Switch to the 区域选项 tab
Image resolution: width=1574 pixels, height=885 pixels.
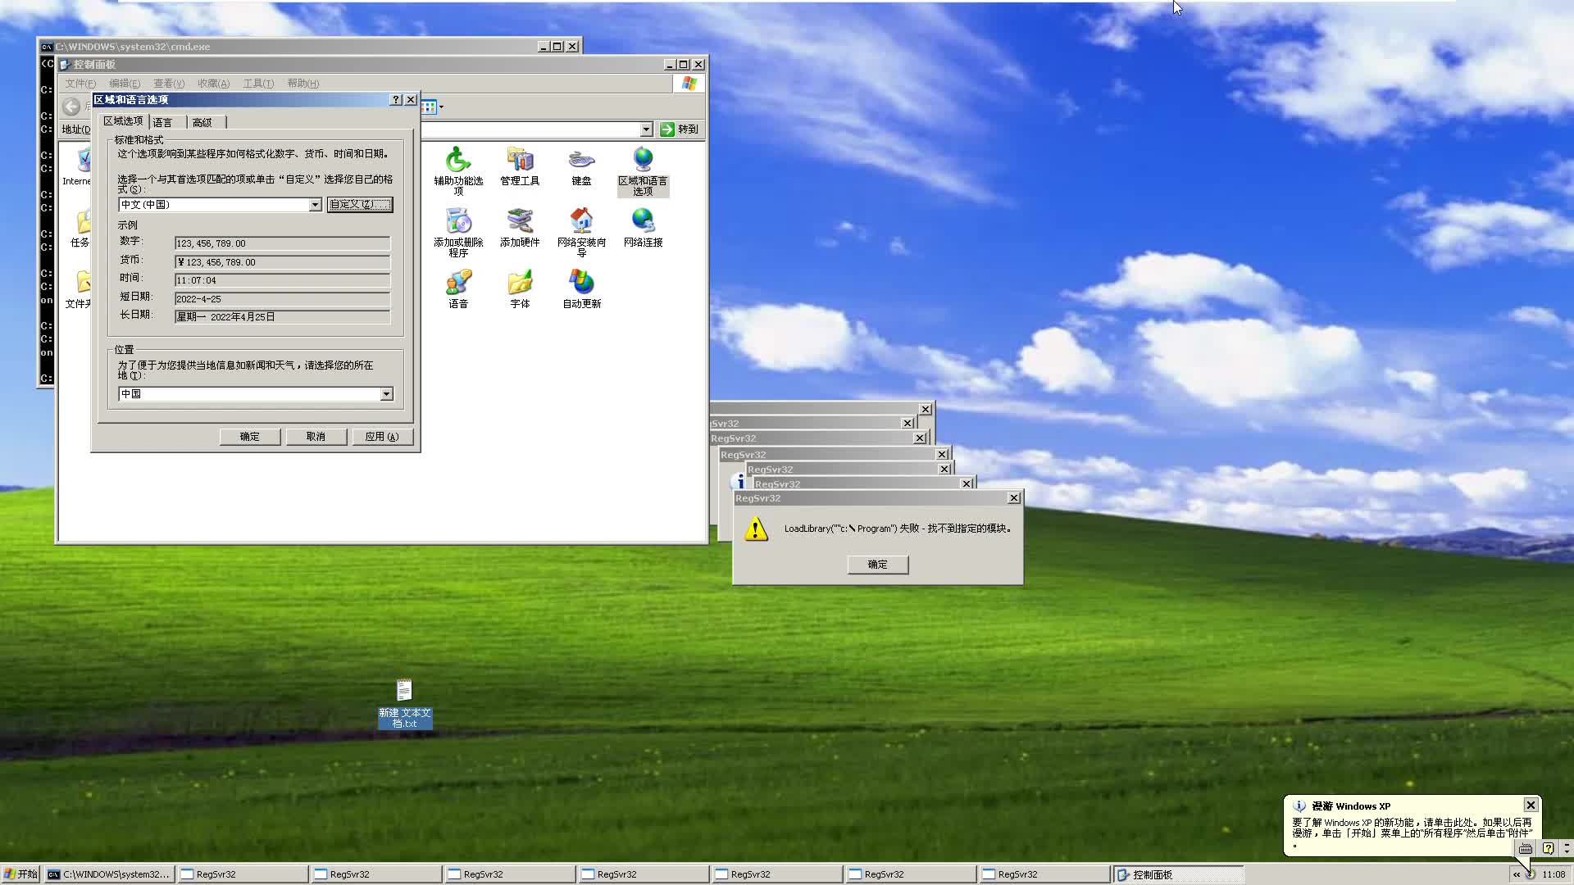pos(123,120)
